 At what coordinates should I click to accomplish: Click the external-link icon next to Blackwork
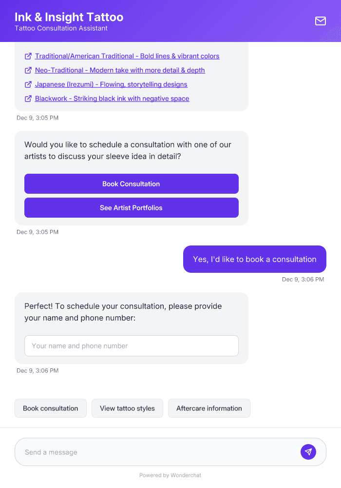tap(28, 98)
